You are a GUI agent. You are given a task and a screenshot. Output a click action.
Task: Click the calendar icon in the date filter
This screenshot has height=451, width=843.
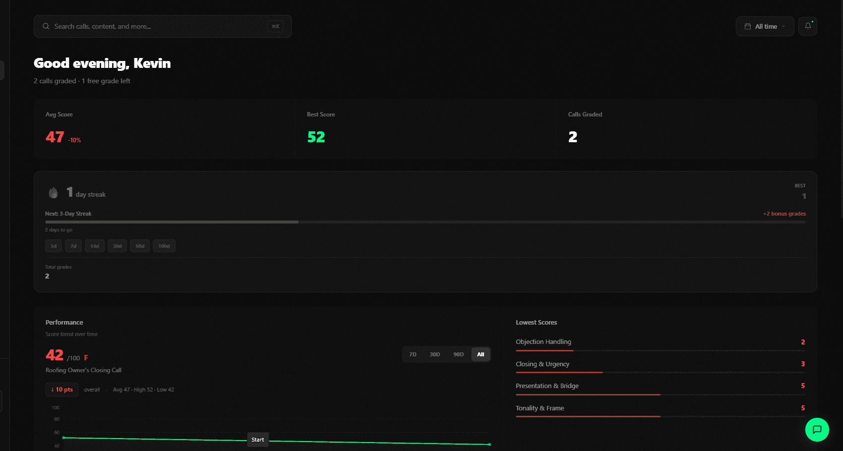(x=748, y=26)
